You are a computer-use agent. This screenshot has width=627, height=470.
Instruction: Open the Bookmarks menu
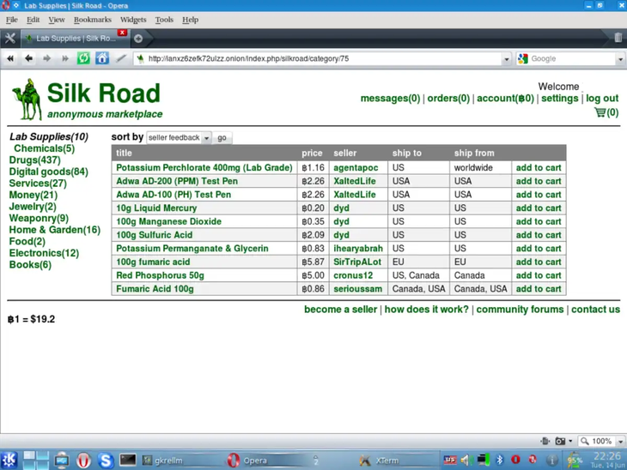click(92, 20)
